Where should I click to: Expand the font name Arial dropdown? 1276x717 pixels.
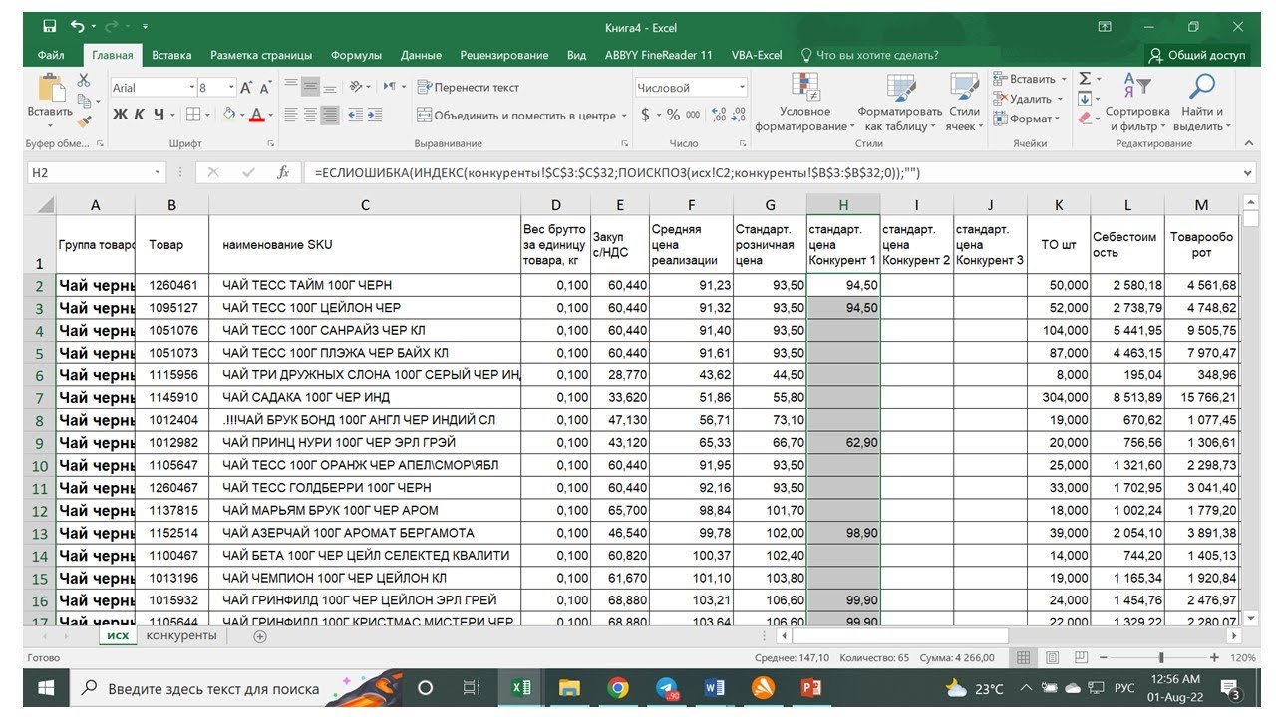click(x=189, y=88)
